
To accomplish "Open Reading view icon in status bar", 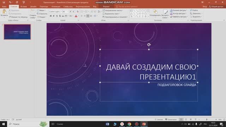I will point(191,120).
